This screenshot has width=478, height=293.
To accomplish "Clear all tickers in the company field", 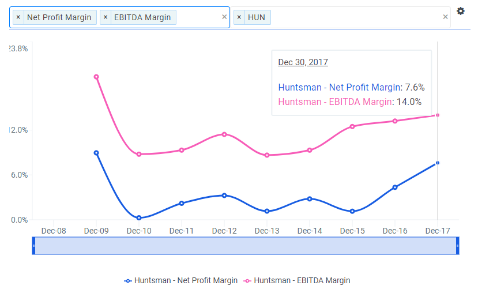I will click(445, 17).
